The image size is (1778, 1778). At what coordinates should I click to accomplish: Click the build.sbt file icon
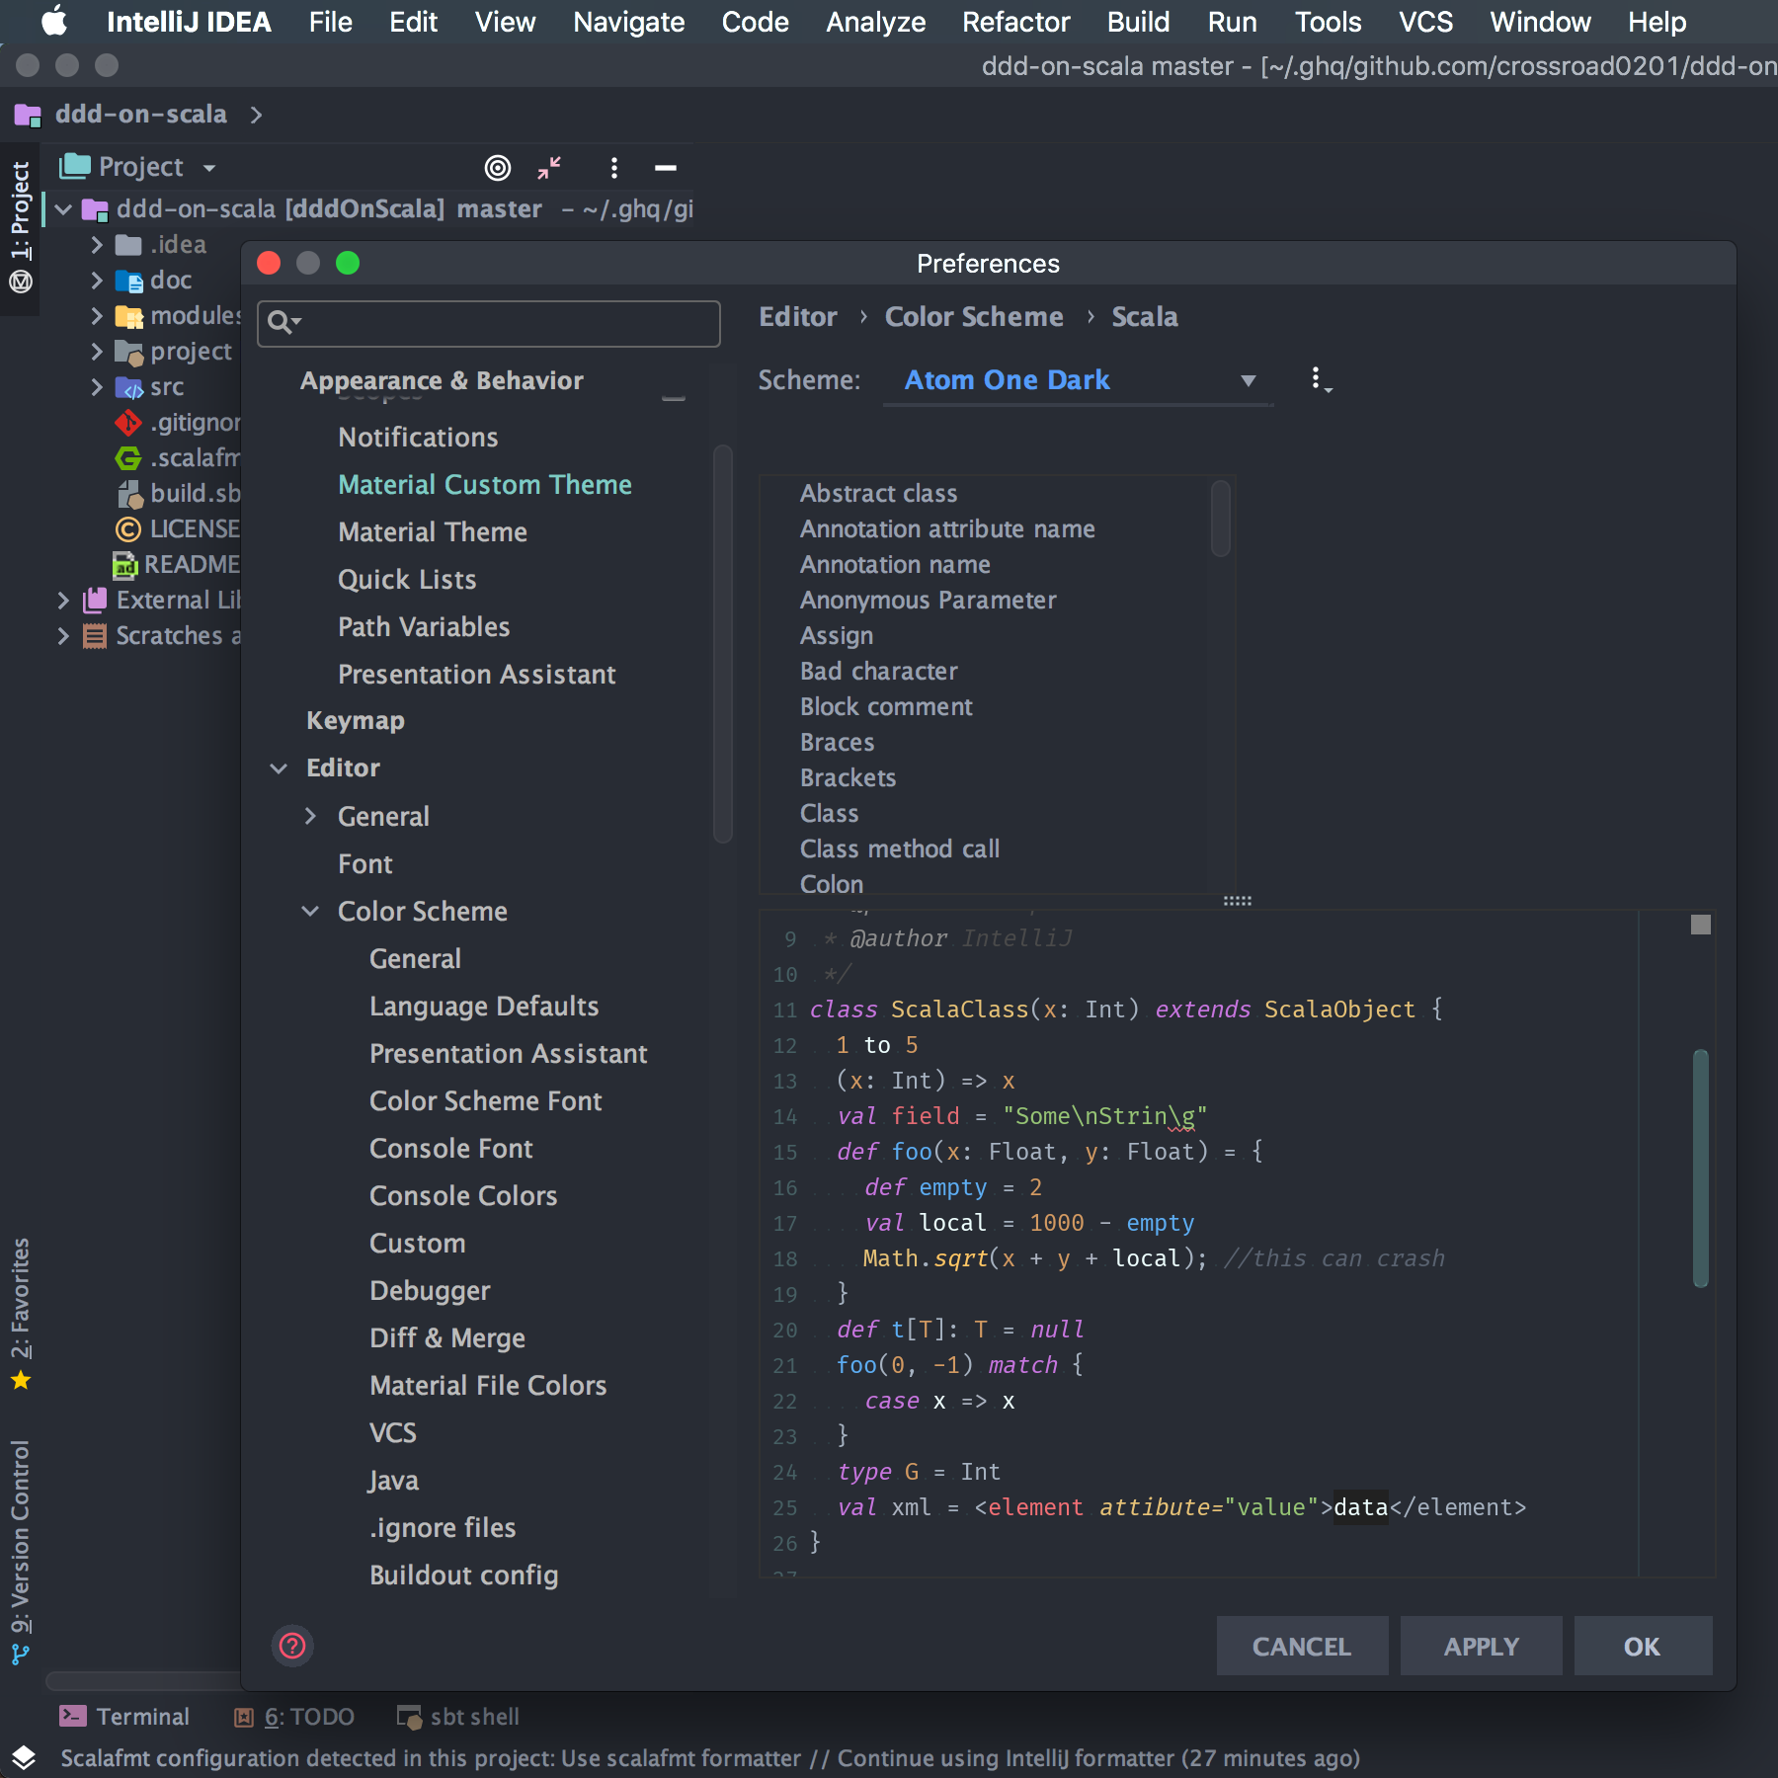tap(129, 494)
